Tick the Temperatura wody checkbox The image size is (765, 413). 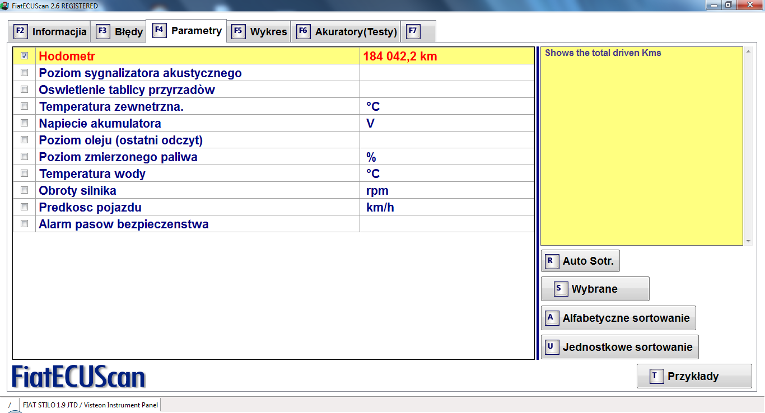24,173
